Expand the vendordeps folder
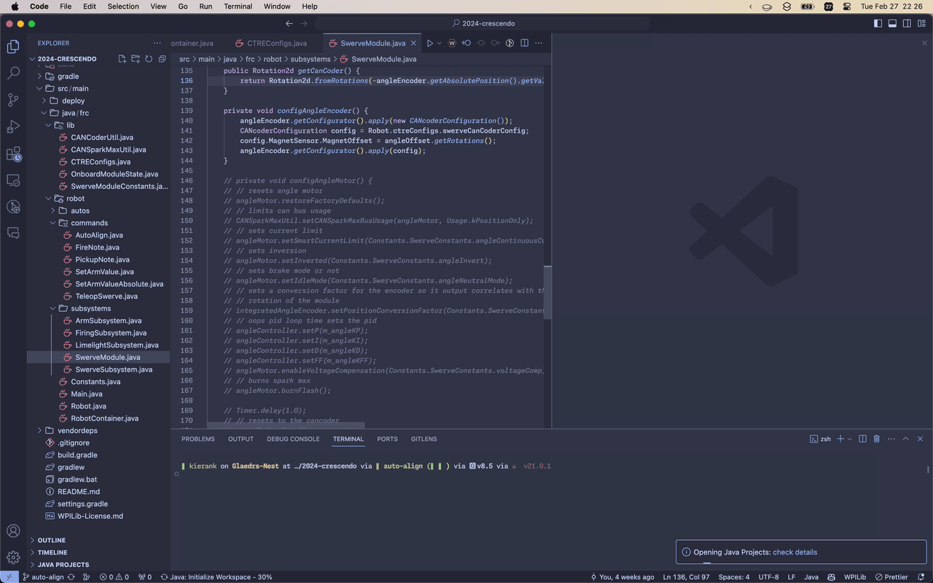Image resolution: width=933 pixels, height=583 pixels. coord(77,431)
